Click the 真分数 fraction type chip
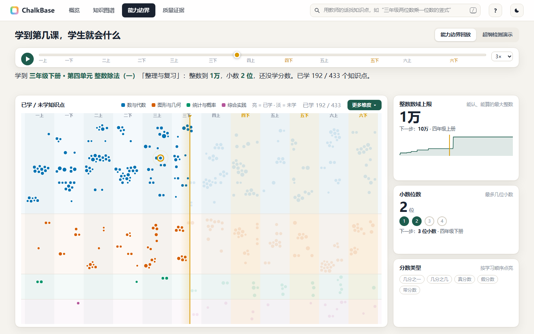This screenshot has width=534, height=334. (x=465, y=279)
